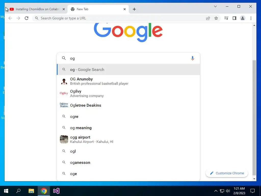Show hidden system tray icons
Image resolution: width=261 pixels, height=196 pixels.
click(216, 191)
